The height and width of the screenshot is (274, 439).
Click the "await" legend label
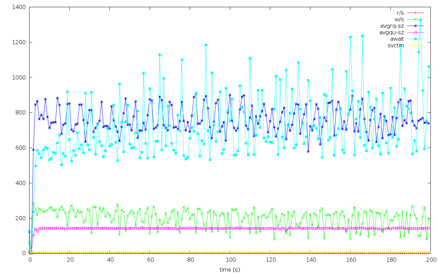coord(397,39)
